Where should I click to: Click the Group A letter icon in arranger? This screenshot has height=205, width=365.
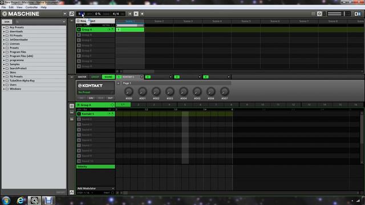coord(79,30)
